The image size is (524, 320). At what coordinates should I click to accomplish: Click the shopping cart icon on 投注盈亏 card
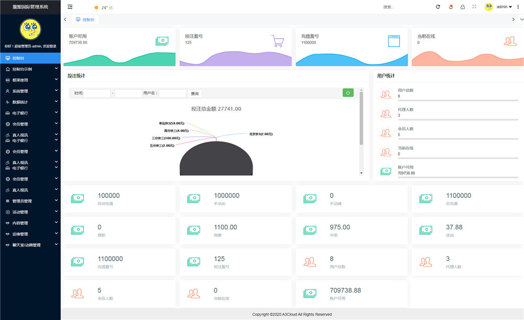click(277, 40)
